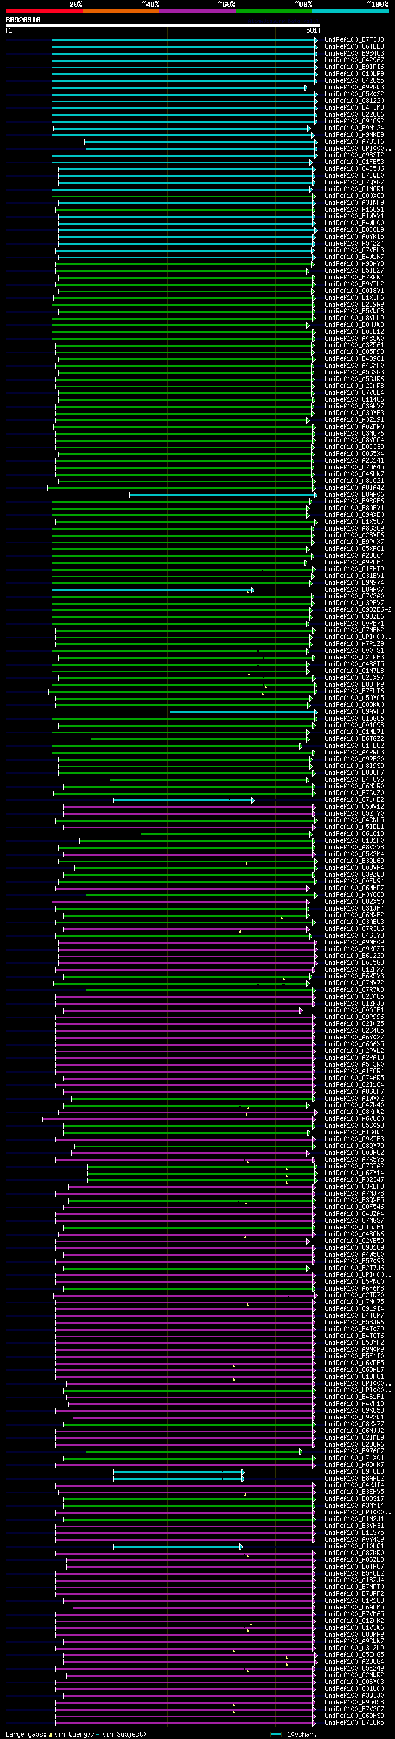
Task: Open hit UniRef100_B7FIJ3
Action: (354, 40)
